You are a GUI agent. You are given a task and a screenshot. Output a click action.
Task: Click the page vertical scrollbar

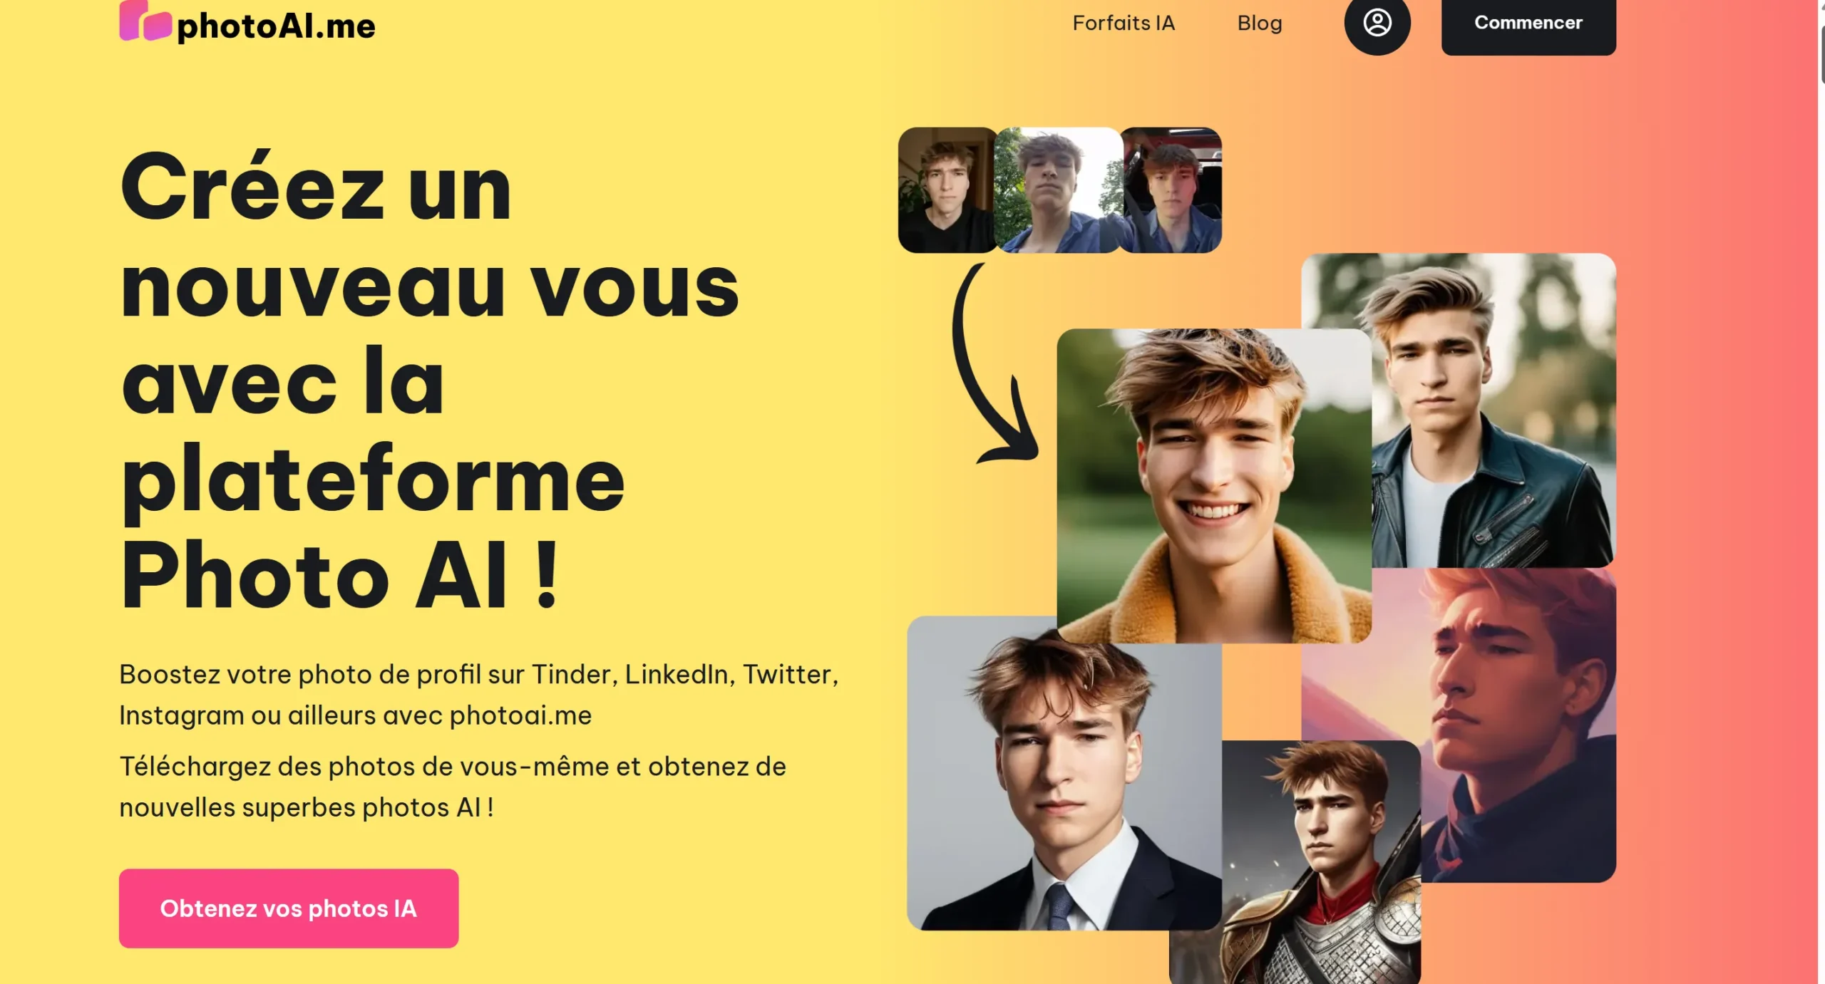pyautogui.click(x=1821, y=492)
